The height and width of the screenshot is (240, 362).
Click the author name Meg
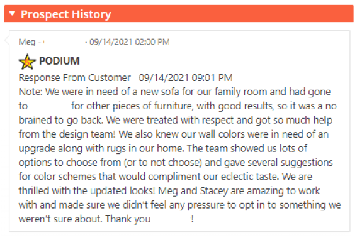coord(27,42)
